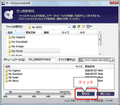Click the file list scrollbar thumb
Screen dimensions: 120x105
(x=100, y=40)
